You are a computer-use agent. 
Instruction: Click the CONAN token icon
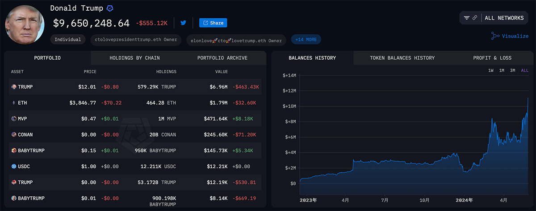coord(13,134)
